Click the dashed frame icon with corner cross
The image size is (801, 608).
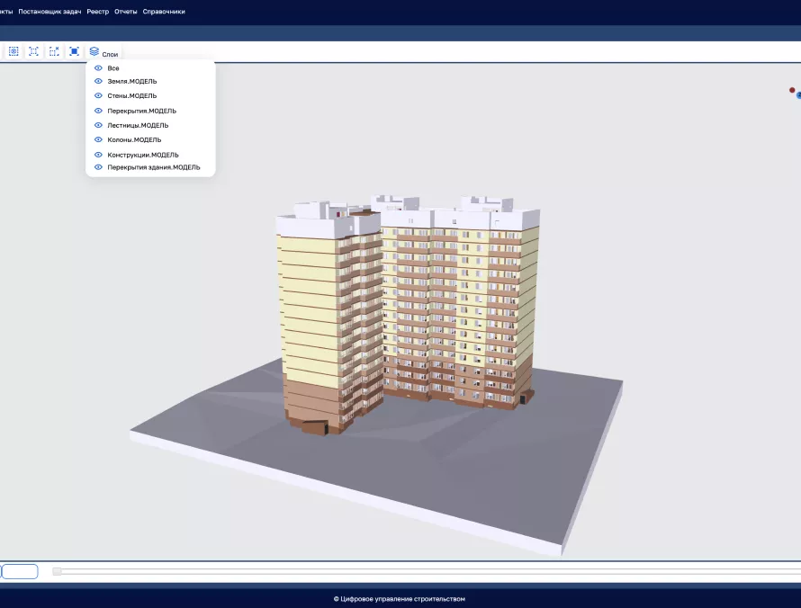(x=54, y=51)
